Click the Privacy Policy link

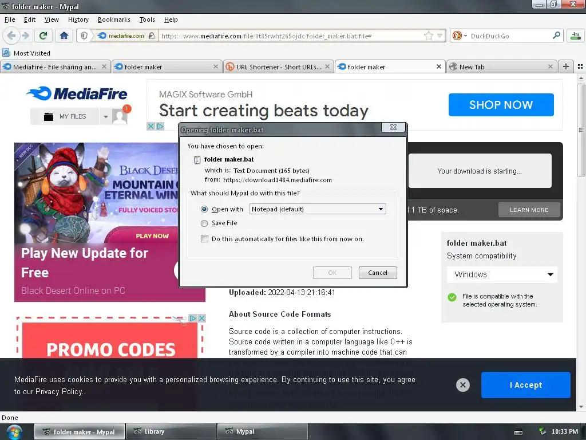(59, 392)
